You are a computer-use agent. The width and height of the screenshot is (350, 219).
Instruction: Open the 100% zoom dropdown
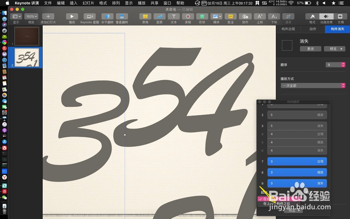[x=31, y=16]
